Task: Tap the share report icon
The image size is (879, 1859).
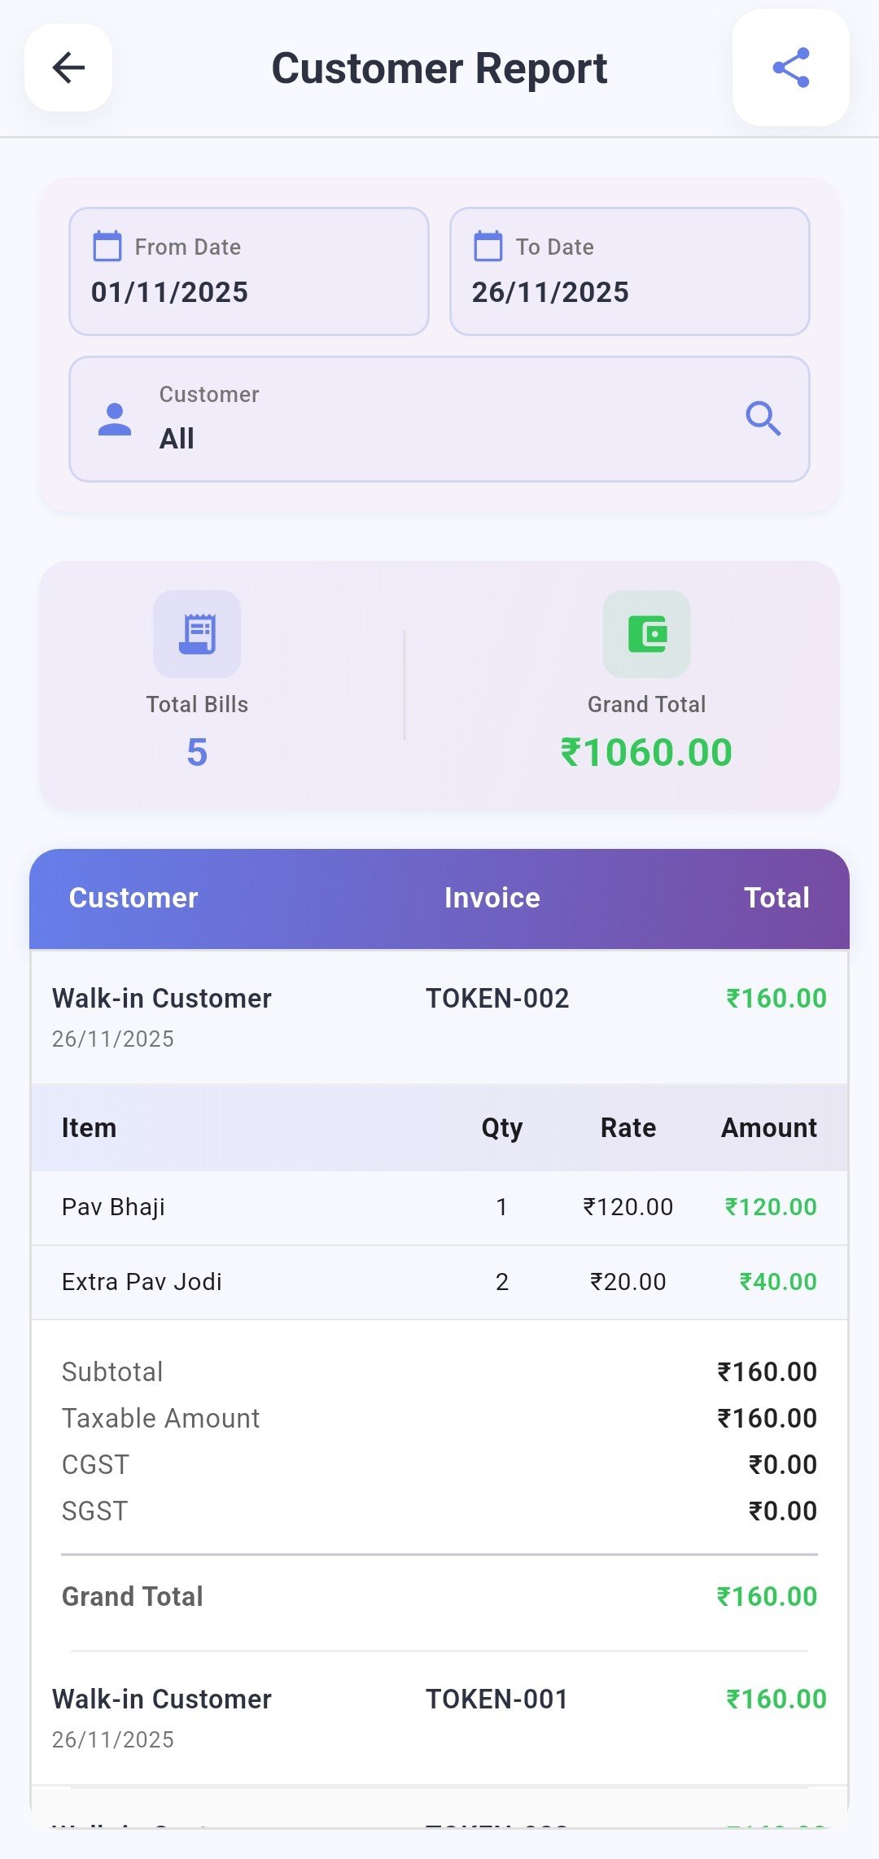Action: (790, 68)
